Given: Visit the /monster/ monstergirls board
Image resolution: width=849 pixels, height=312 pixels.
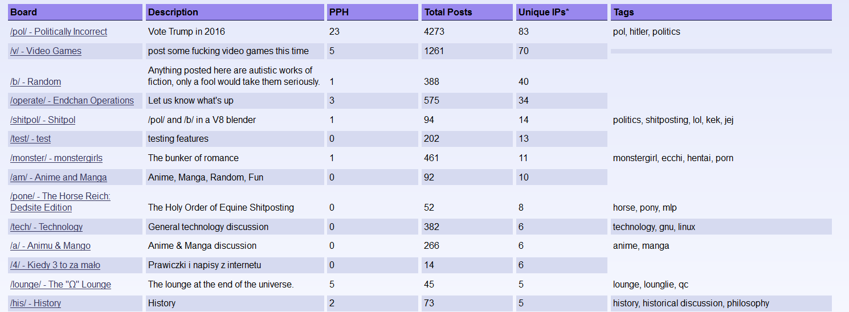Looking at the screenshot, I should (56, 158).
